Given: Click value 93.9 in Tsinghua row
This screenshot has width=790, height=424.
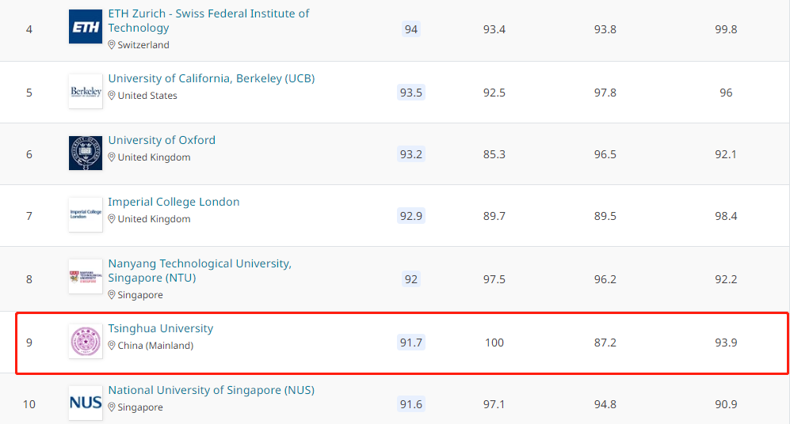Looking at the screenshot, I should [726, 343].
